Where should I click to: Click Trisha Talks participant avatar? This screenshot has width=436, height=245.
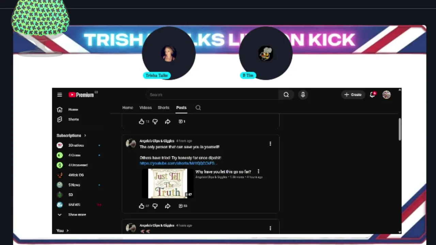pyautogui.click(x=169, y=53)
